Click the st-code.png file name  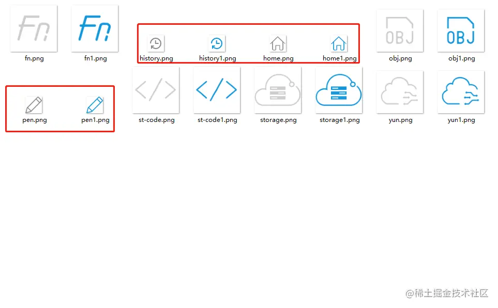(x=156, y=120)
